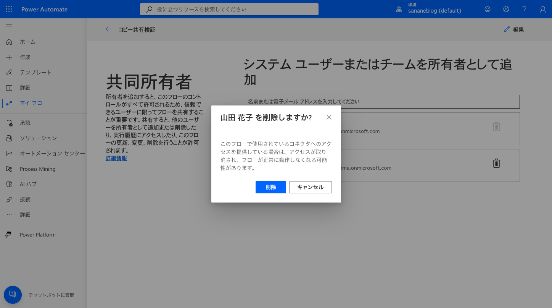Click the search box 役に立つリソースを検索してください
The image size is (552, 308).
[x=229, y=9]
